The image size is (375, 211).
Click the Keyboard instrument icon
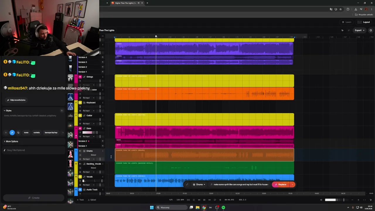84,103
